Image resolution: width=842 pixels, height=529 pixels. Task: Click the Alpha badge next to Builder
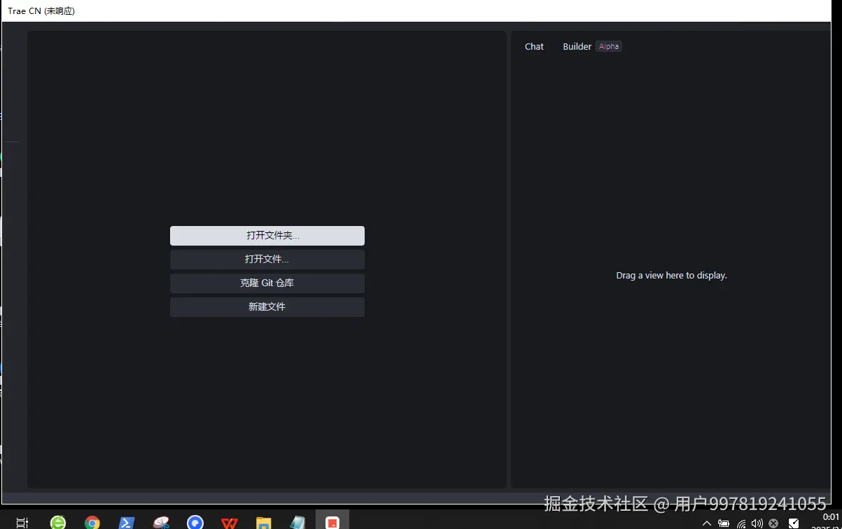(x=608, y=46)
